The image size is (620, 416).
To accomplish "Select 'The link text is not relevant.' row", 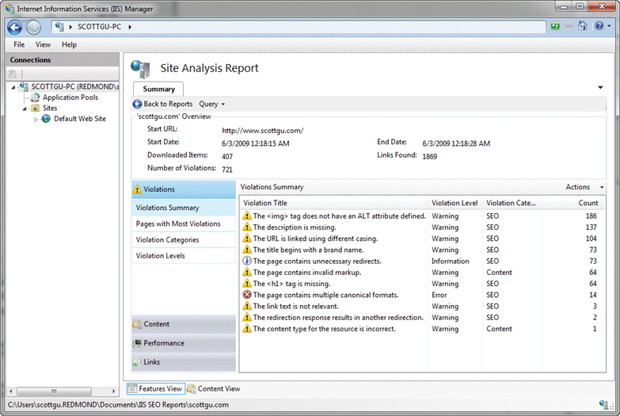I will coord(420,306).
